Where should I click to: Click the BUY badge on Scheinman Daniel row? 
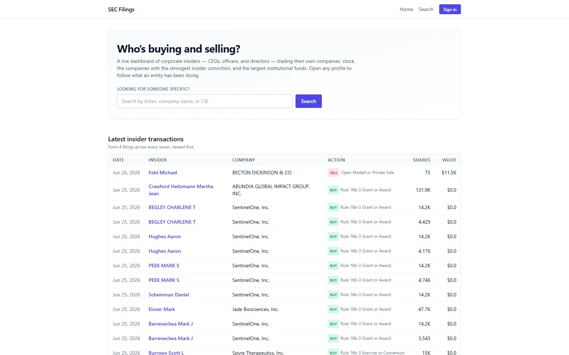pos(333,295)
